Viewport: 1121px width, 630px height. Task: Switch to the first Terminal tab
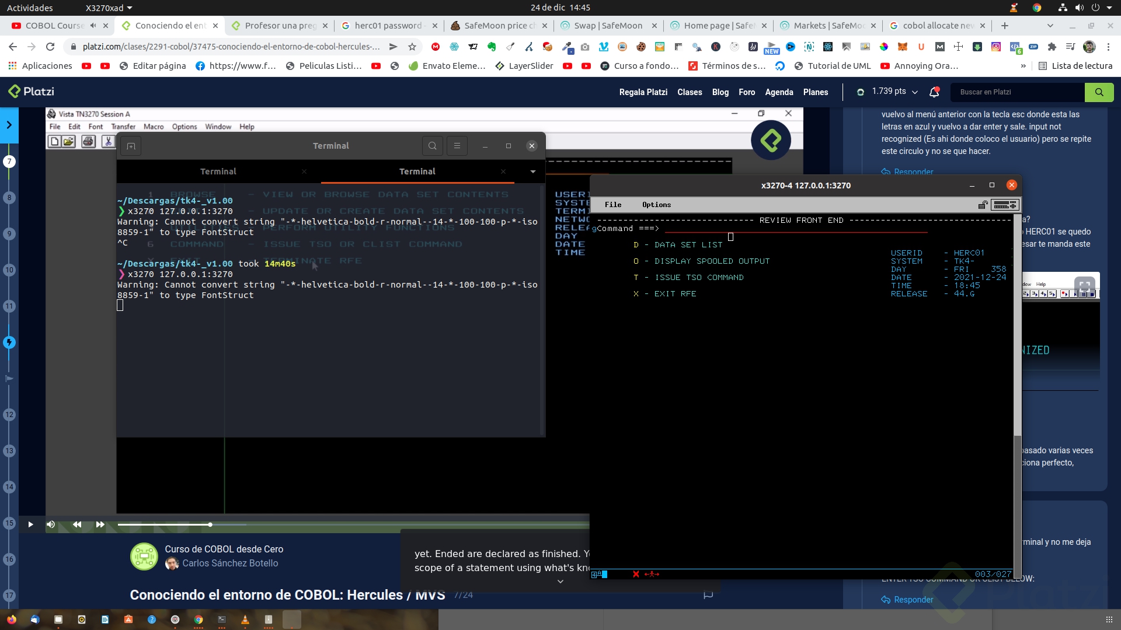click(218, 171)
